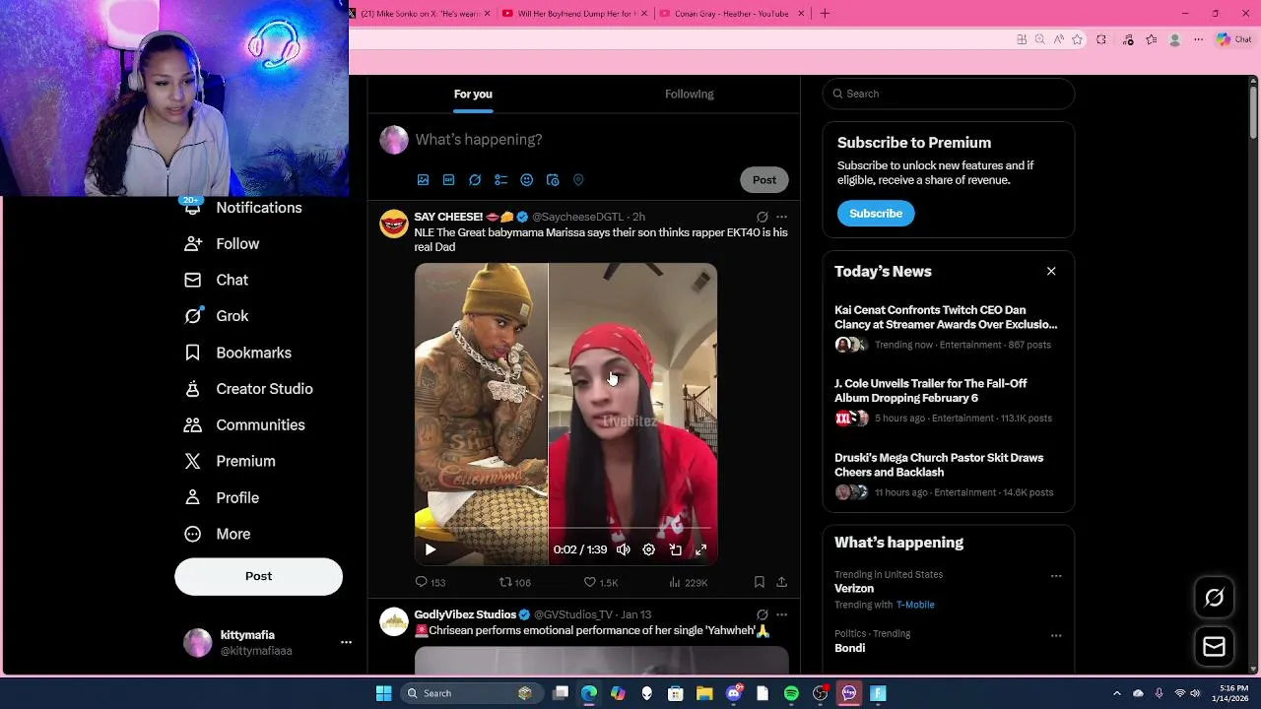Open Spotify from the taskbar
The height and width of the screenshot is (709, 1261).
[x=791, y=693]
